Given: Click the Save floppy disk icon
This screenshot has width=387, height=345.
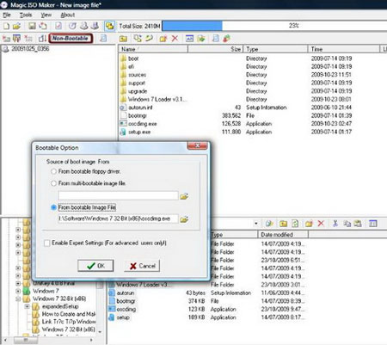Looking at the screenshot, I should 32,26.
